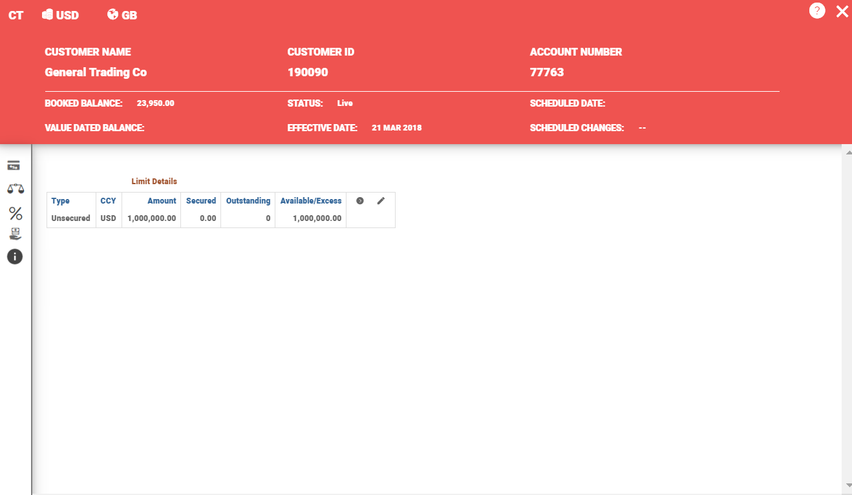Viewport: 852px width, 495px height.
Task: Click the scrollbar up arrow
Action: pos(847,153)
